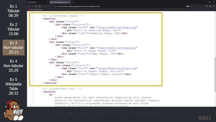Open a new browser tab

click(x=73, y=2)
